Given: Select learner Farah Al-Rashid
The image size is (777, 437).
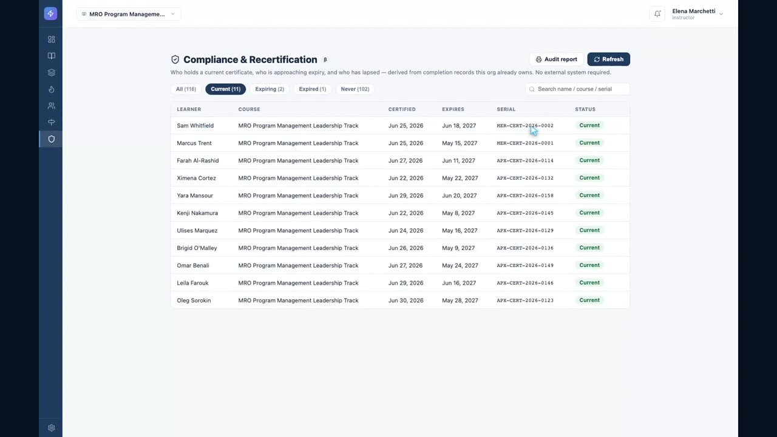Looking at the screenshot, I should tap(198, 161).
